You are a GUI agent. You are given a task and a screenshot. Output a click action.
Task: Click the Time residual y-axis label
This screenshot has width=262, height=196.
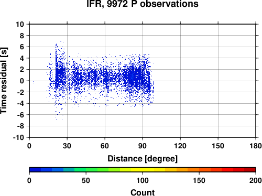coord(4,81)
